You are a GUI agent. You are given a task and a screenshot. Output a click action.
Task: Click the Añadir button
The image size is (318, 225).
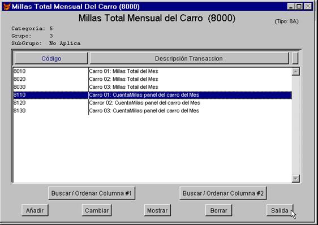click(35, 210)
